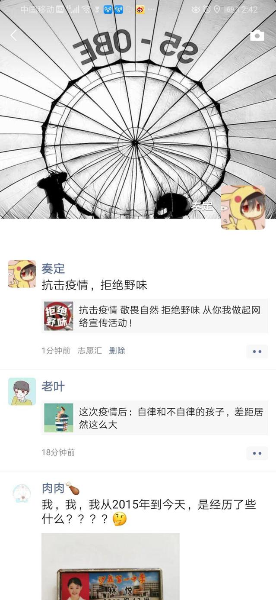The height and width of the screenshot is (600, 276).
Task: Tap the Weibo icon in status bar
Action: 140,9
